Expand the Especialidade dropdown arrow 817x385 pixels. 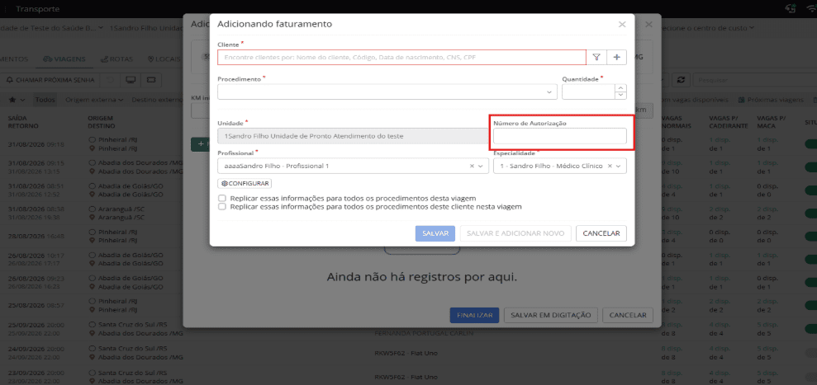619,166
